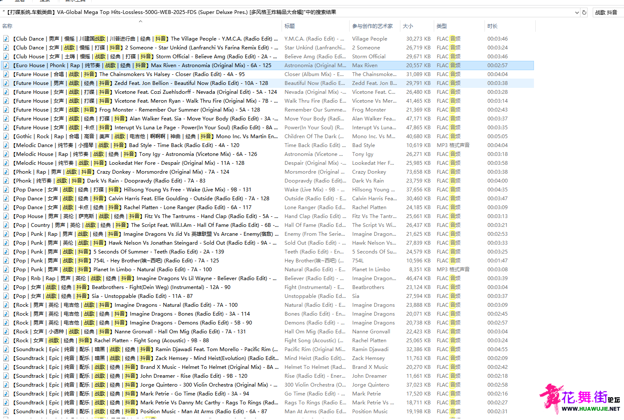Click the audio file icon for Y.M.C.A. track
The width and height of the screenshot is (624, 420).
(x=6, y=39)
